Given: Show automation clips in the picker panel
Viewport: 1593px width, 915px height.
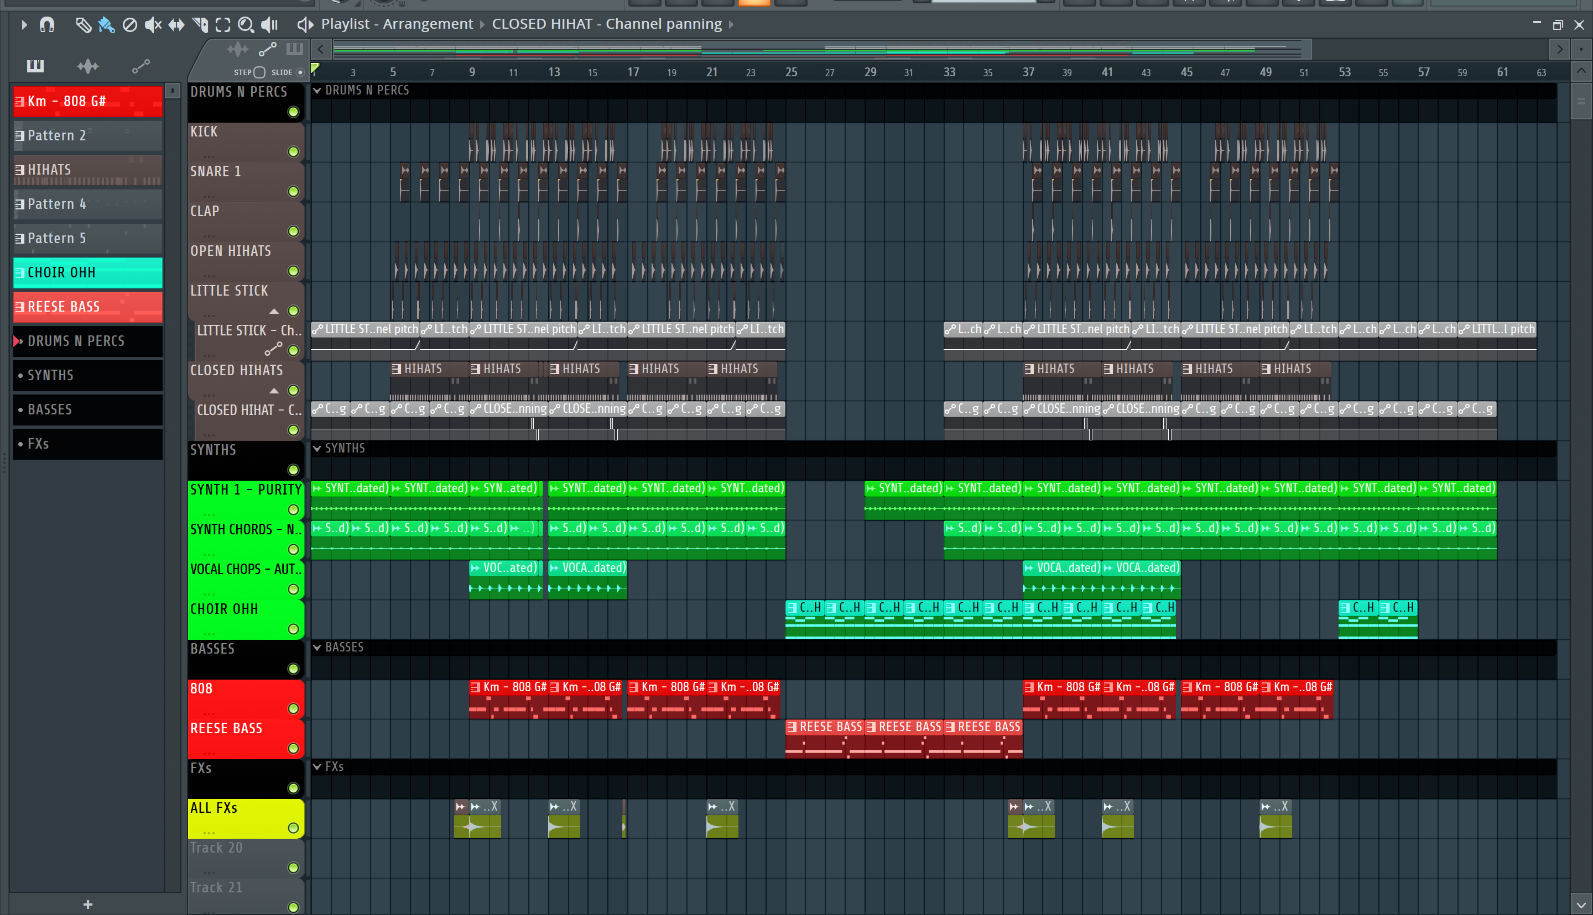Looking at the screenshot, I should coord(141,66).
